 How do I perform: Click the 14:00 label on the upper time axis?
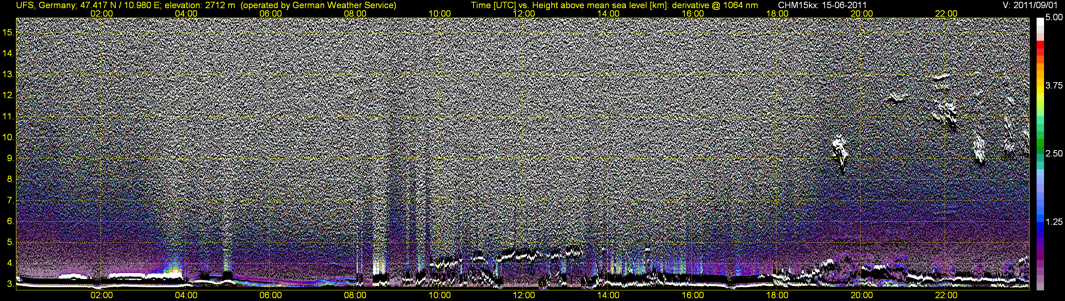pyautogui.click(x=608, y=13)
